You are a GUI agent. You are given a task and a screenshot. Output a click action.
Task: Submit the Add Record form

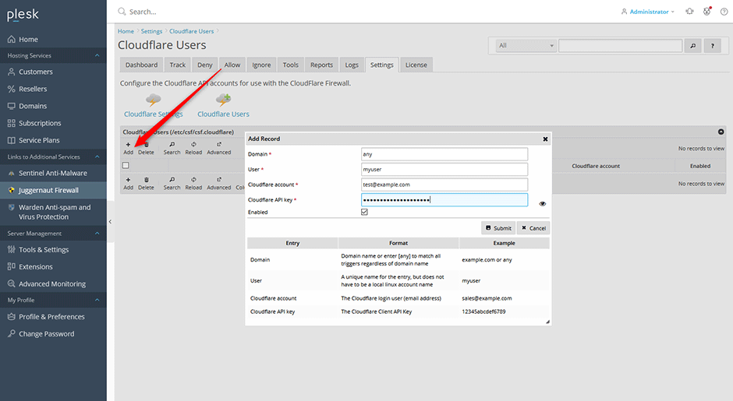(x=498, y=228)
